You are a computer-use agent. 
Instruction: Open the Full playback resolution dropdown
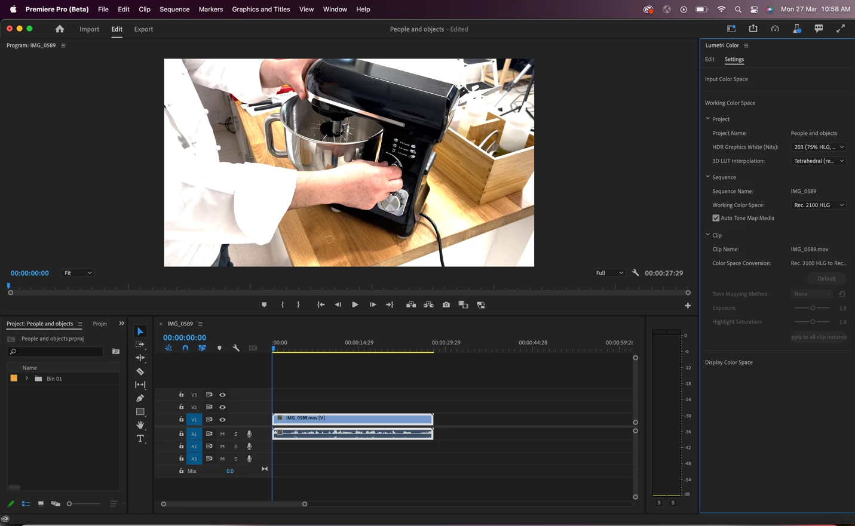tap(609, 273)
